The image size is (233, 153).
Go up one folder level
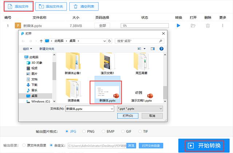click(x=41, y=41)
